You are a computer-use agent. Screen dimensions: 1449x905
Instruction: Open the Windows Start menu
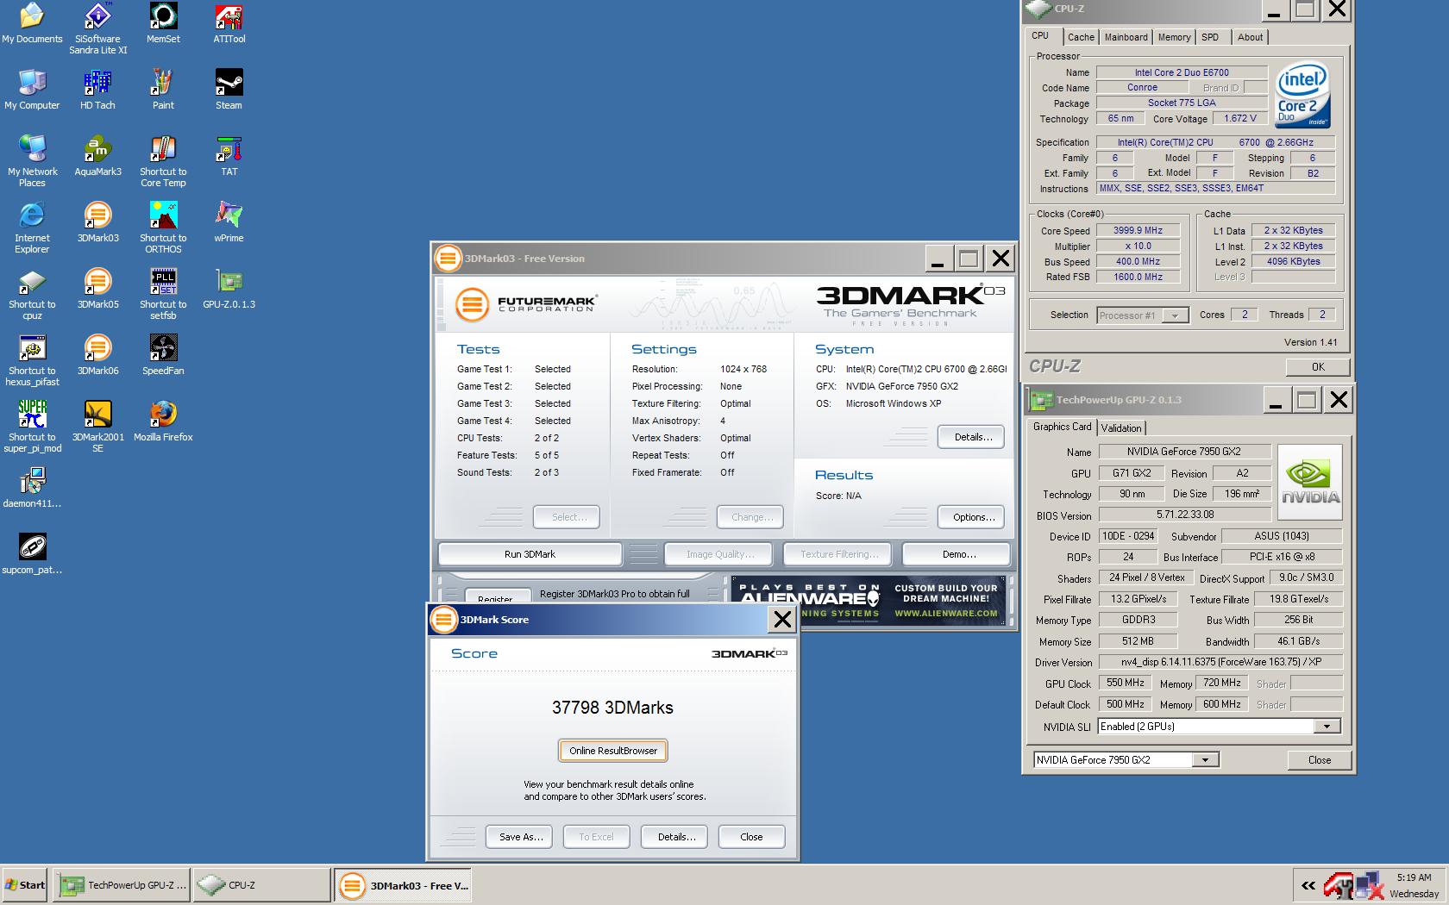coord(25,885)
